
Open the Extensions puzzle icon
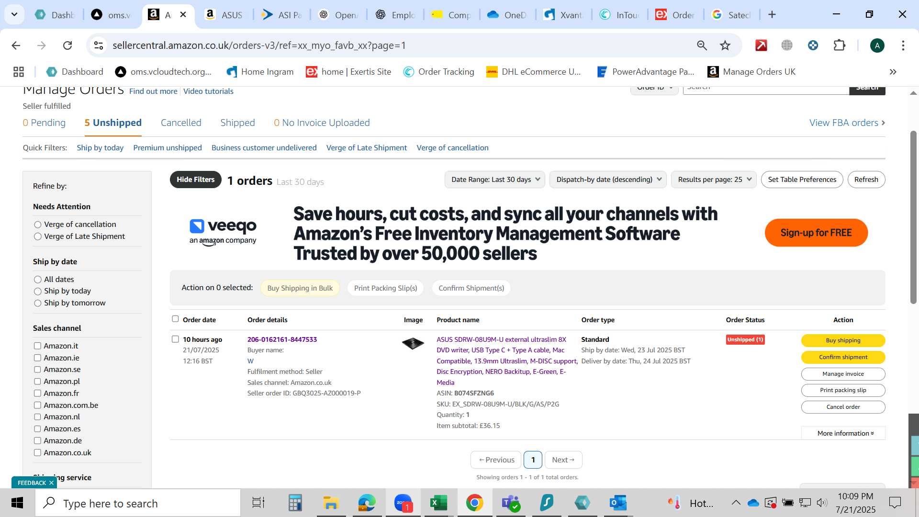pyautogui.click(x=840, y=45)
